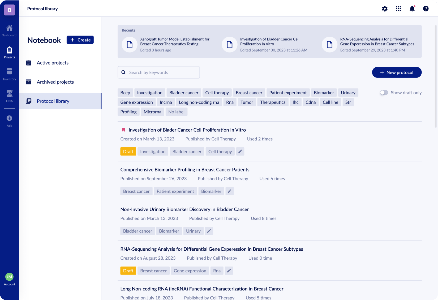Viewport: 438px width, 300px height.
Task: Edit labels of Comprehensive Biomarker Profiling protocol
Action: point(230,191)
